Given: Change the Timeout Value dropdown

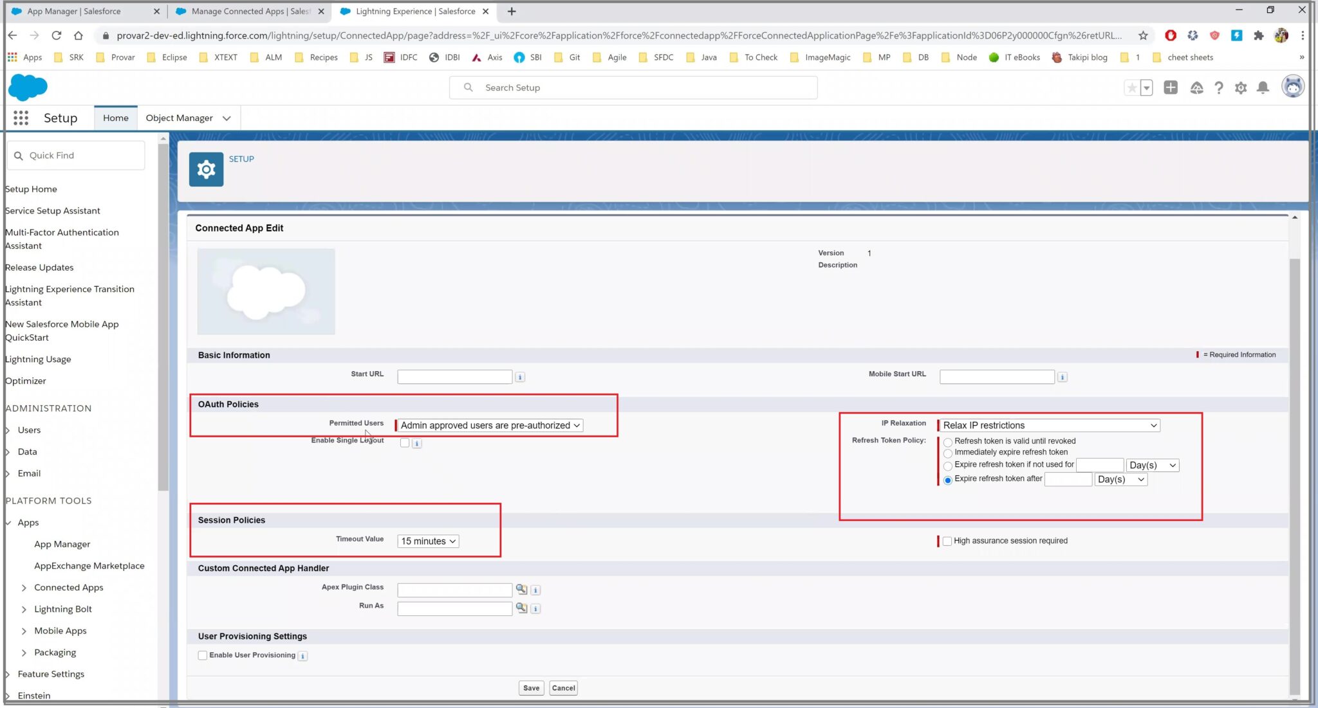Looking at the screenshot, I should tap(427, 541).
